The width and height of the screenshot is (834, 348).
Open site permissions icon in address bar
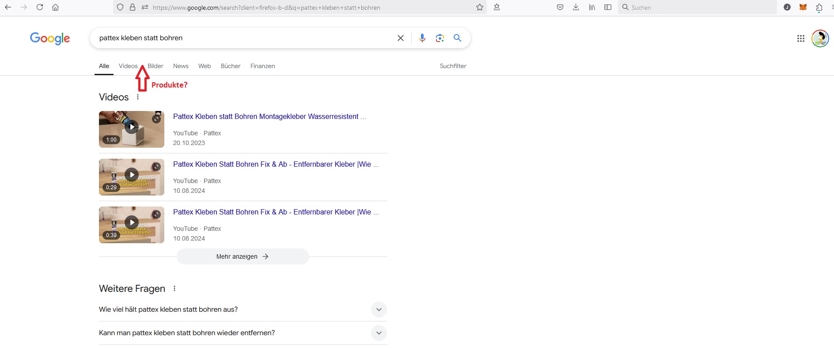coord(145,7)
